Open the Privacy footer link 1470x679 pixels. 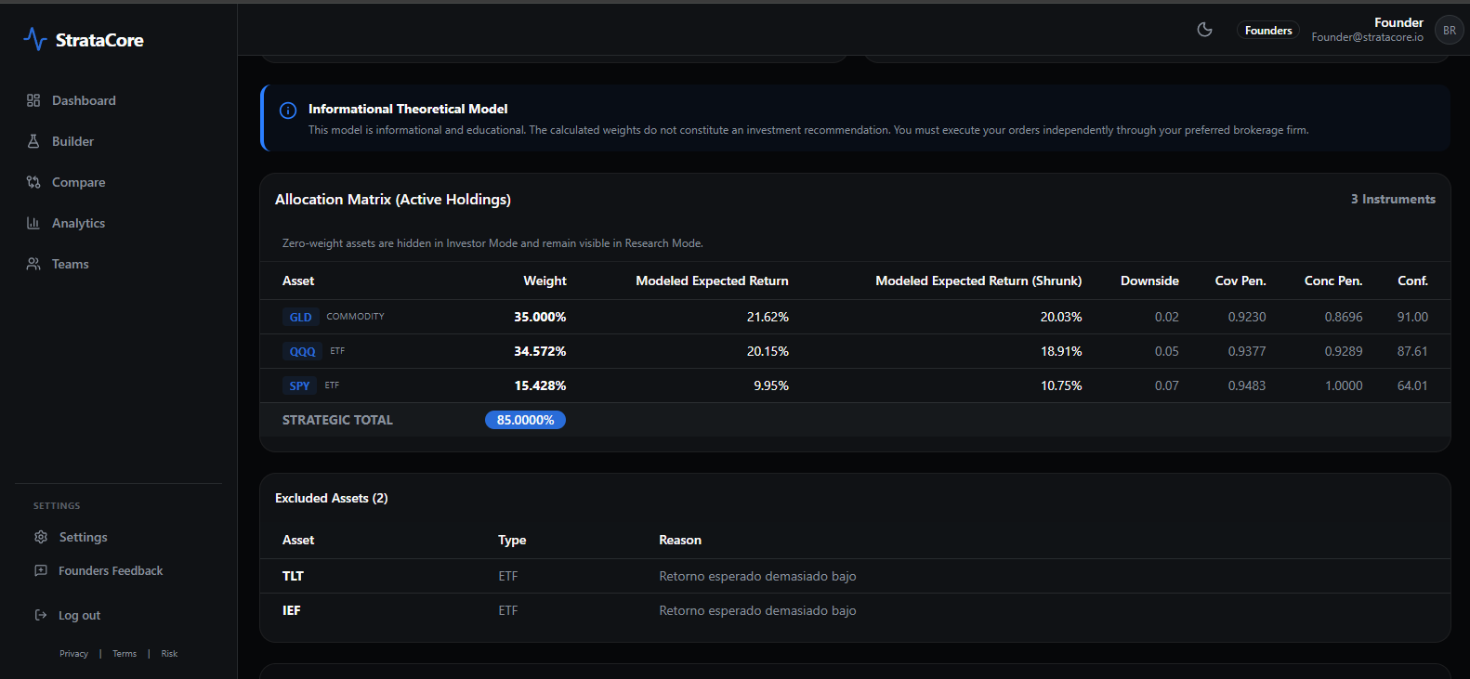pyautogui.click(x=73, y=654)
